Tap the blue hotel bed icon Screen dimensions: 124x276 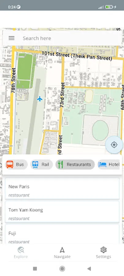point(102,165)
